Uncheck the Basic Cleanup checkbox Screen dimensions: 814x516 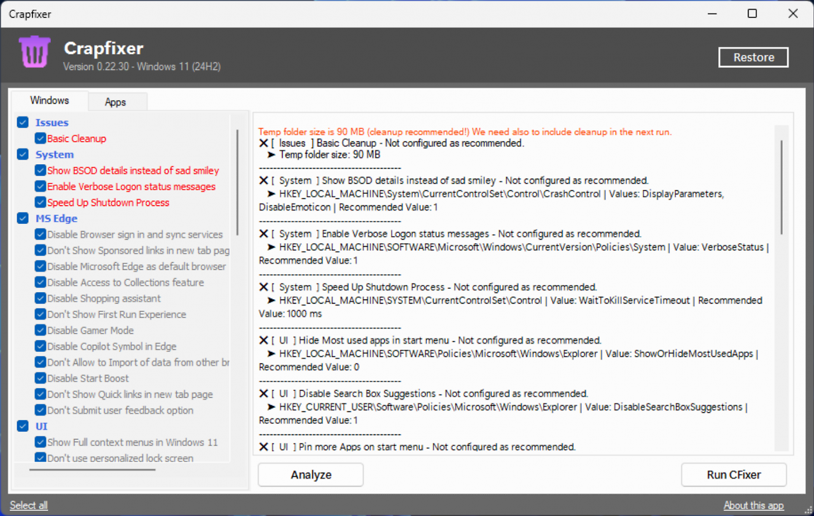click(x=41, y=138)
